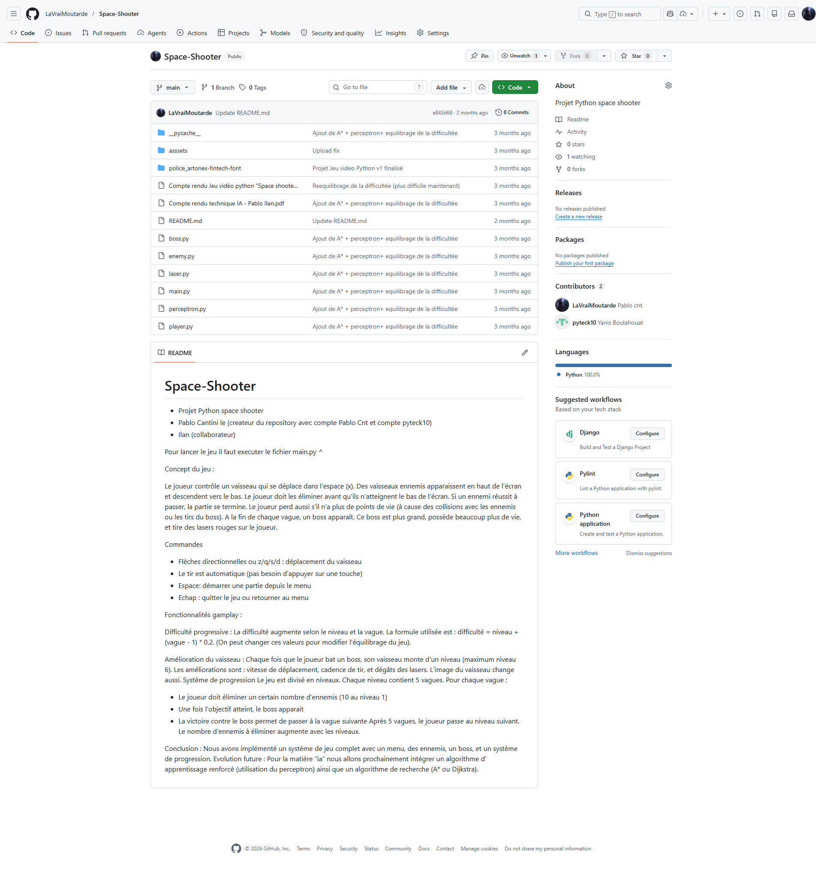Open the Insights tab
Screen dimensions: 816x871
pos(391,33)
